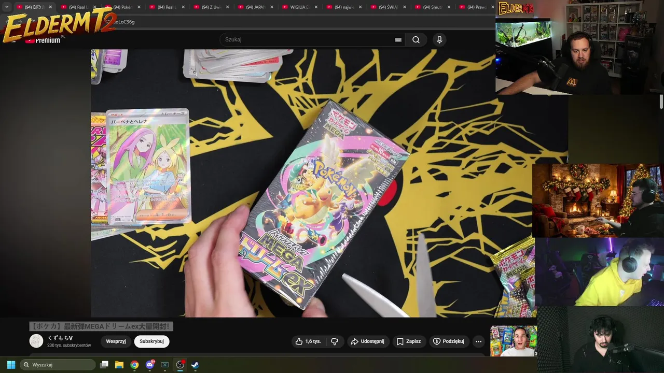Click the taskbar "Wyszukaj" search box
The image size is (664, 373).
pos(58,365)
